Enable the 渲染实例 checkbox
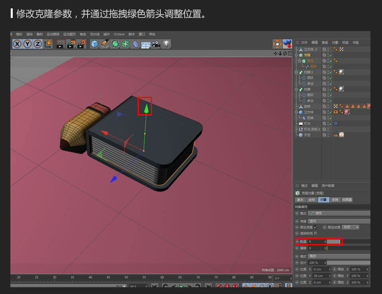The image size is (382, 294). (x=316, y=233)
